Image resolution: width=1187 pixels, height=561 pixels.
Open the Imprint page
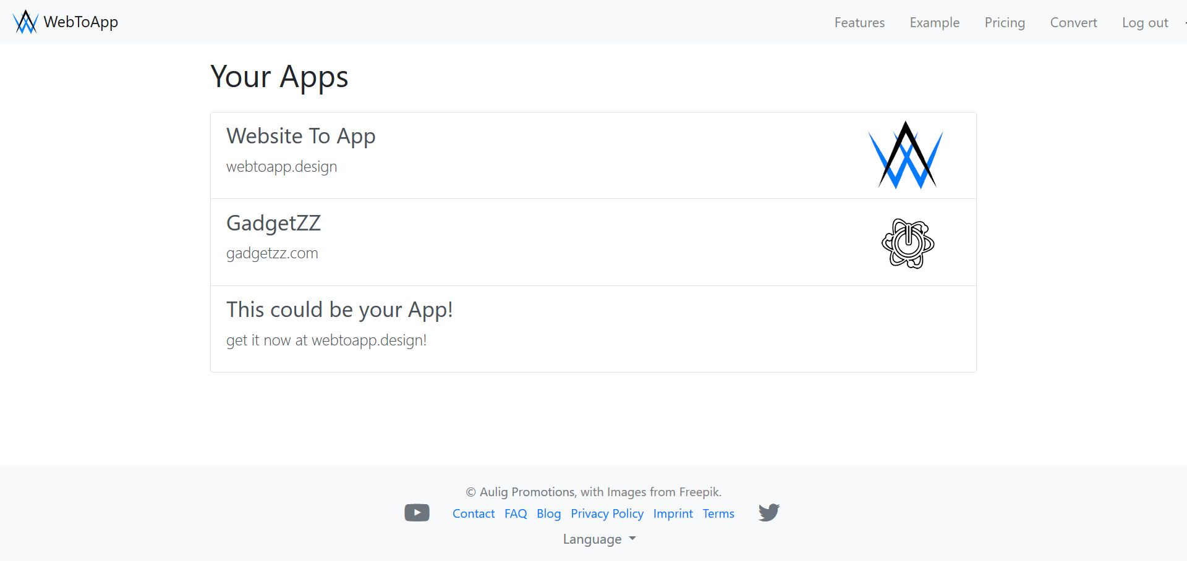(x=673, y=513)
